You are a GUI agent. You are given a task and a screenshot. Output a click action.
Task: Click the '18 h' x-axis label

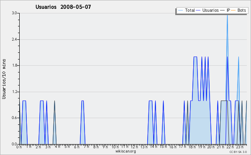pyautogui.click(x=192, y=147)
